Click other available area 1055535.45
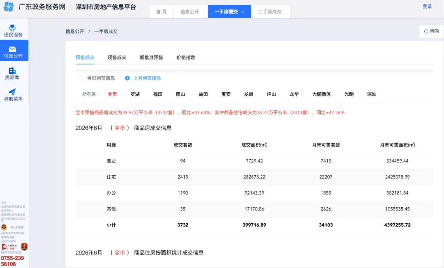 [397, 209]
